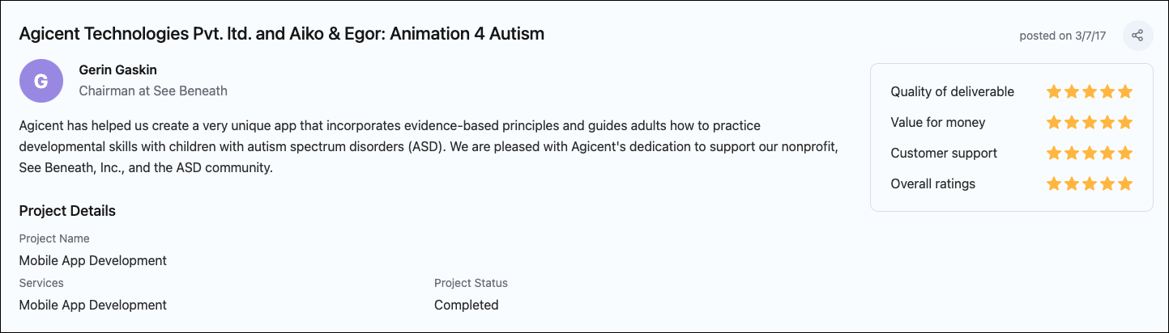The width and height of the screenshot is (1169, 333).
Task: Click last star in Overall ratings
Action: point(1125,184)
